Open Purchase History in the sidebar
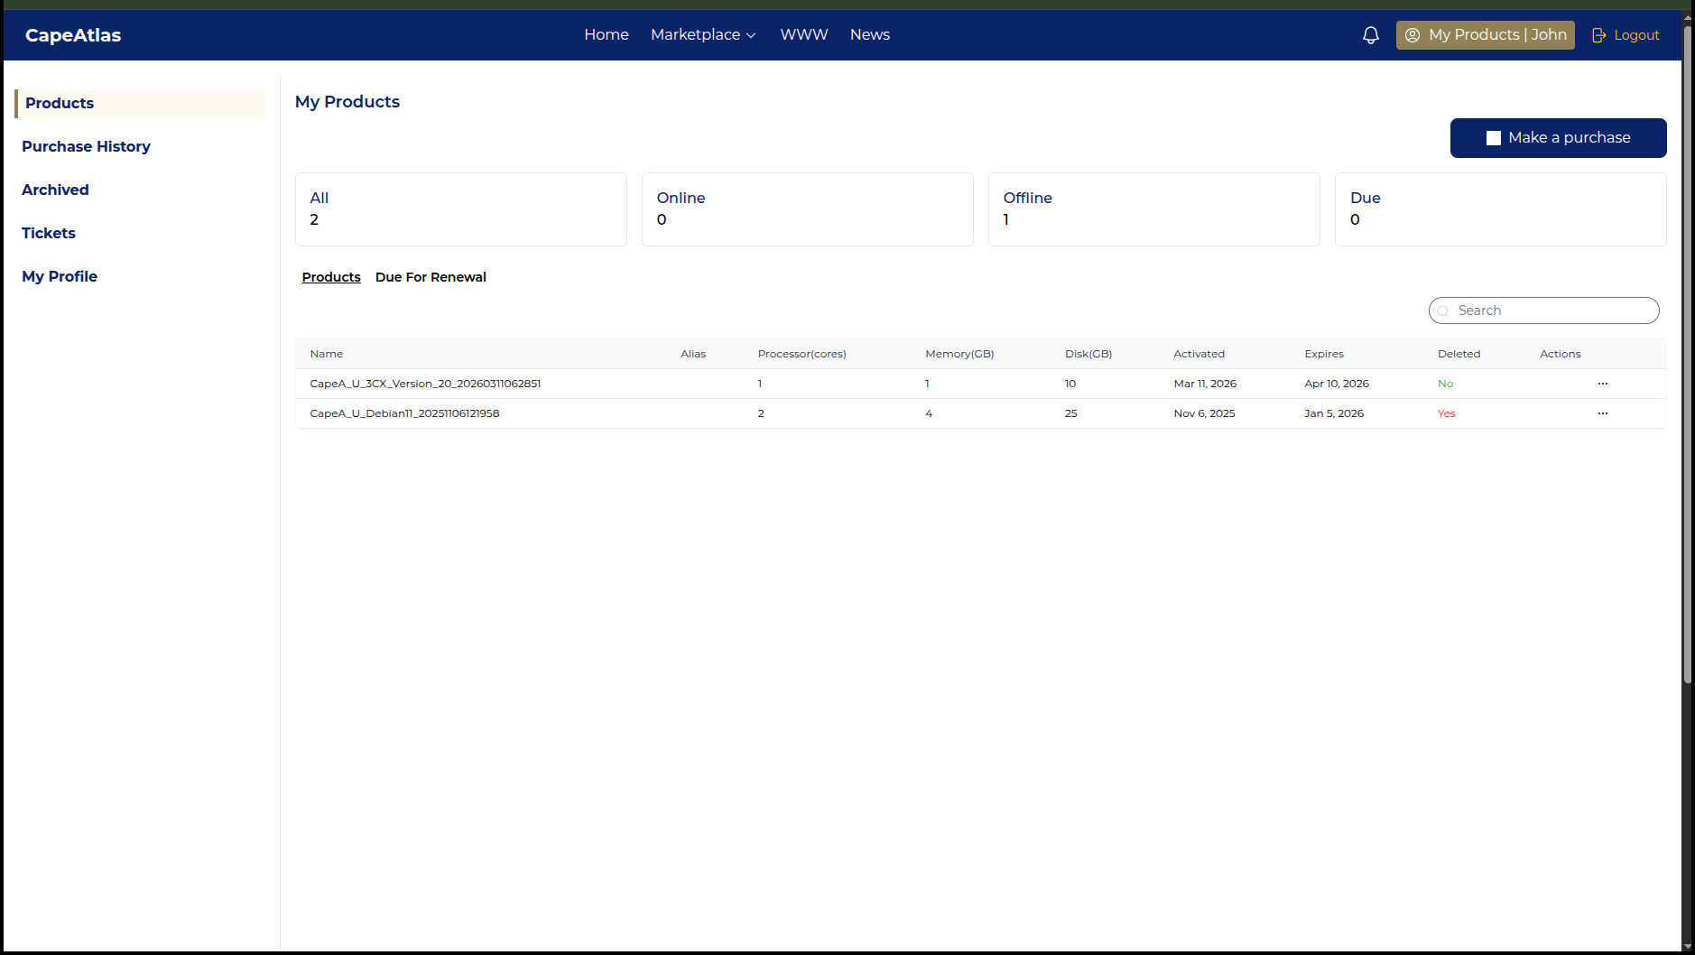The width and height of the screenshot is (1695, 955). coord(86,146)
